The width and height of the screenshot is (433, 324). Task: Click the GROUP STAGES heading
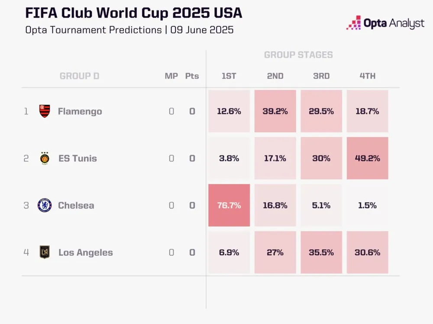298,55
